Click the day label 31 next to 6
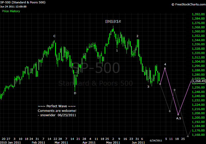The width and height of the screenshot is (206, 144). [x=137, y=139]
